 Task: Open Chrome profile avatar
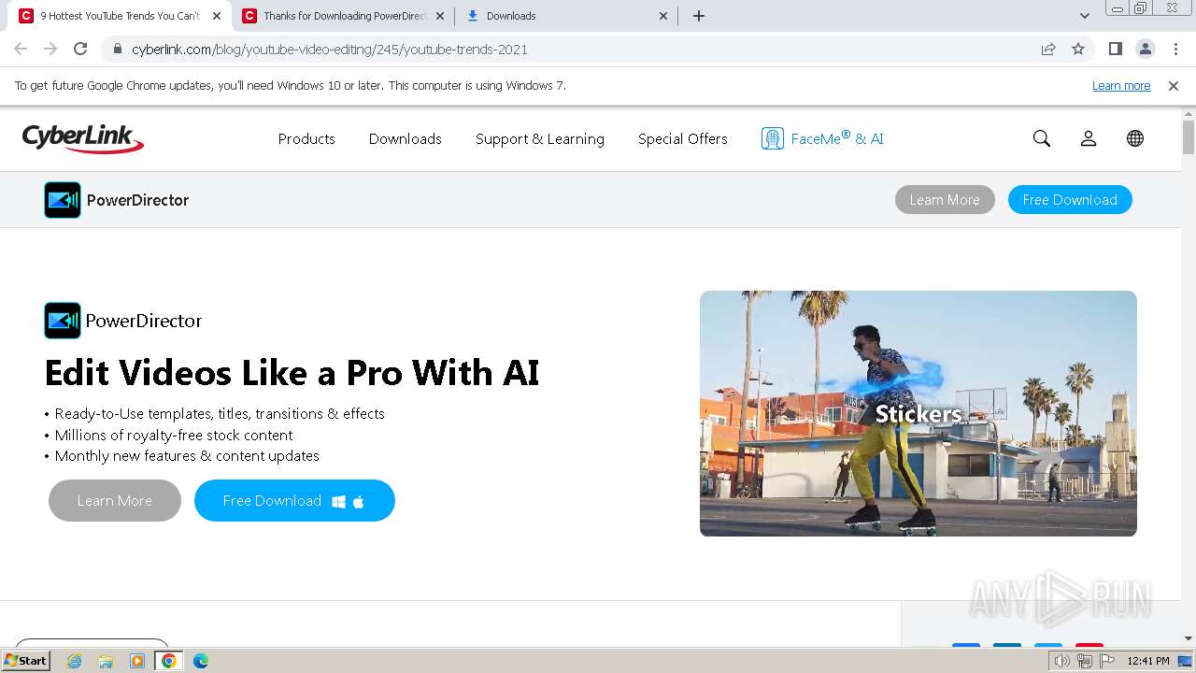point(1145,50)
